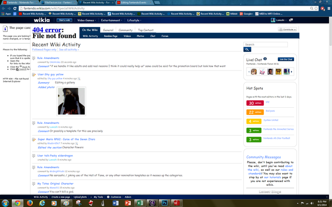Open Forum in wiki nav
332x207 pixels.
click(165, 36)
